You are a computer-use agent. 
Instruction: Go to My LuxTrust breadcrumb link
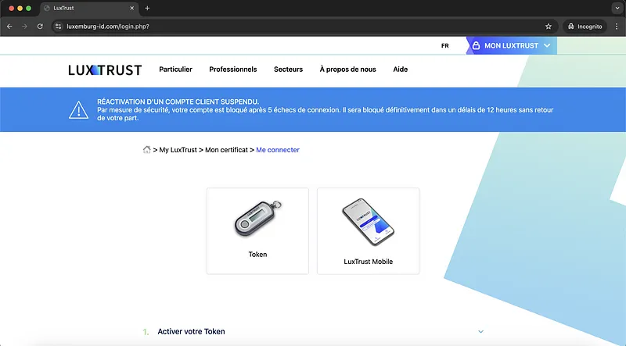tap(178, 150)
